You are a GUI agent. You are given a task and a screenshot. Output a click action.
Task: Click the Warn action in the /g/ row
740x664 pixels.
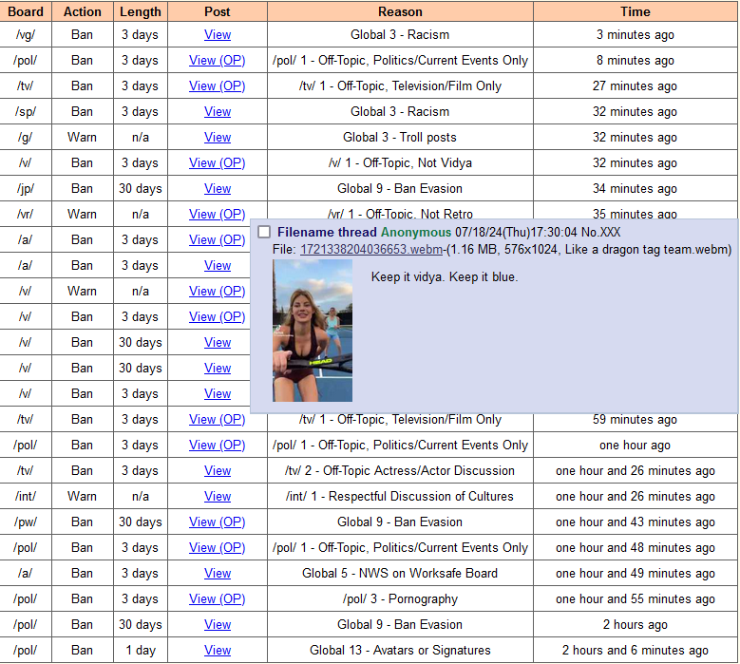pyautogui.click(x=82, y=138)
